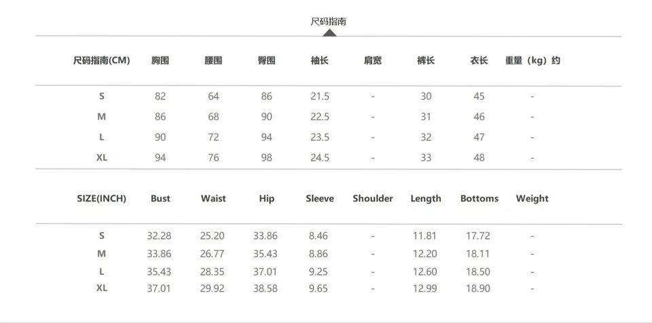652x323 pixels.
Task: Click the Weight column header
Action: 532,199
